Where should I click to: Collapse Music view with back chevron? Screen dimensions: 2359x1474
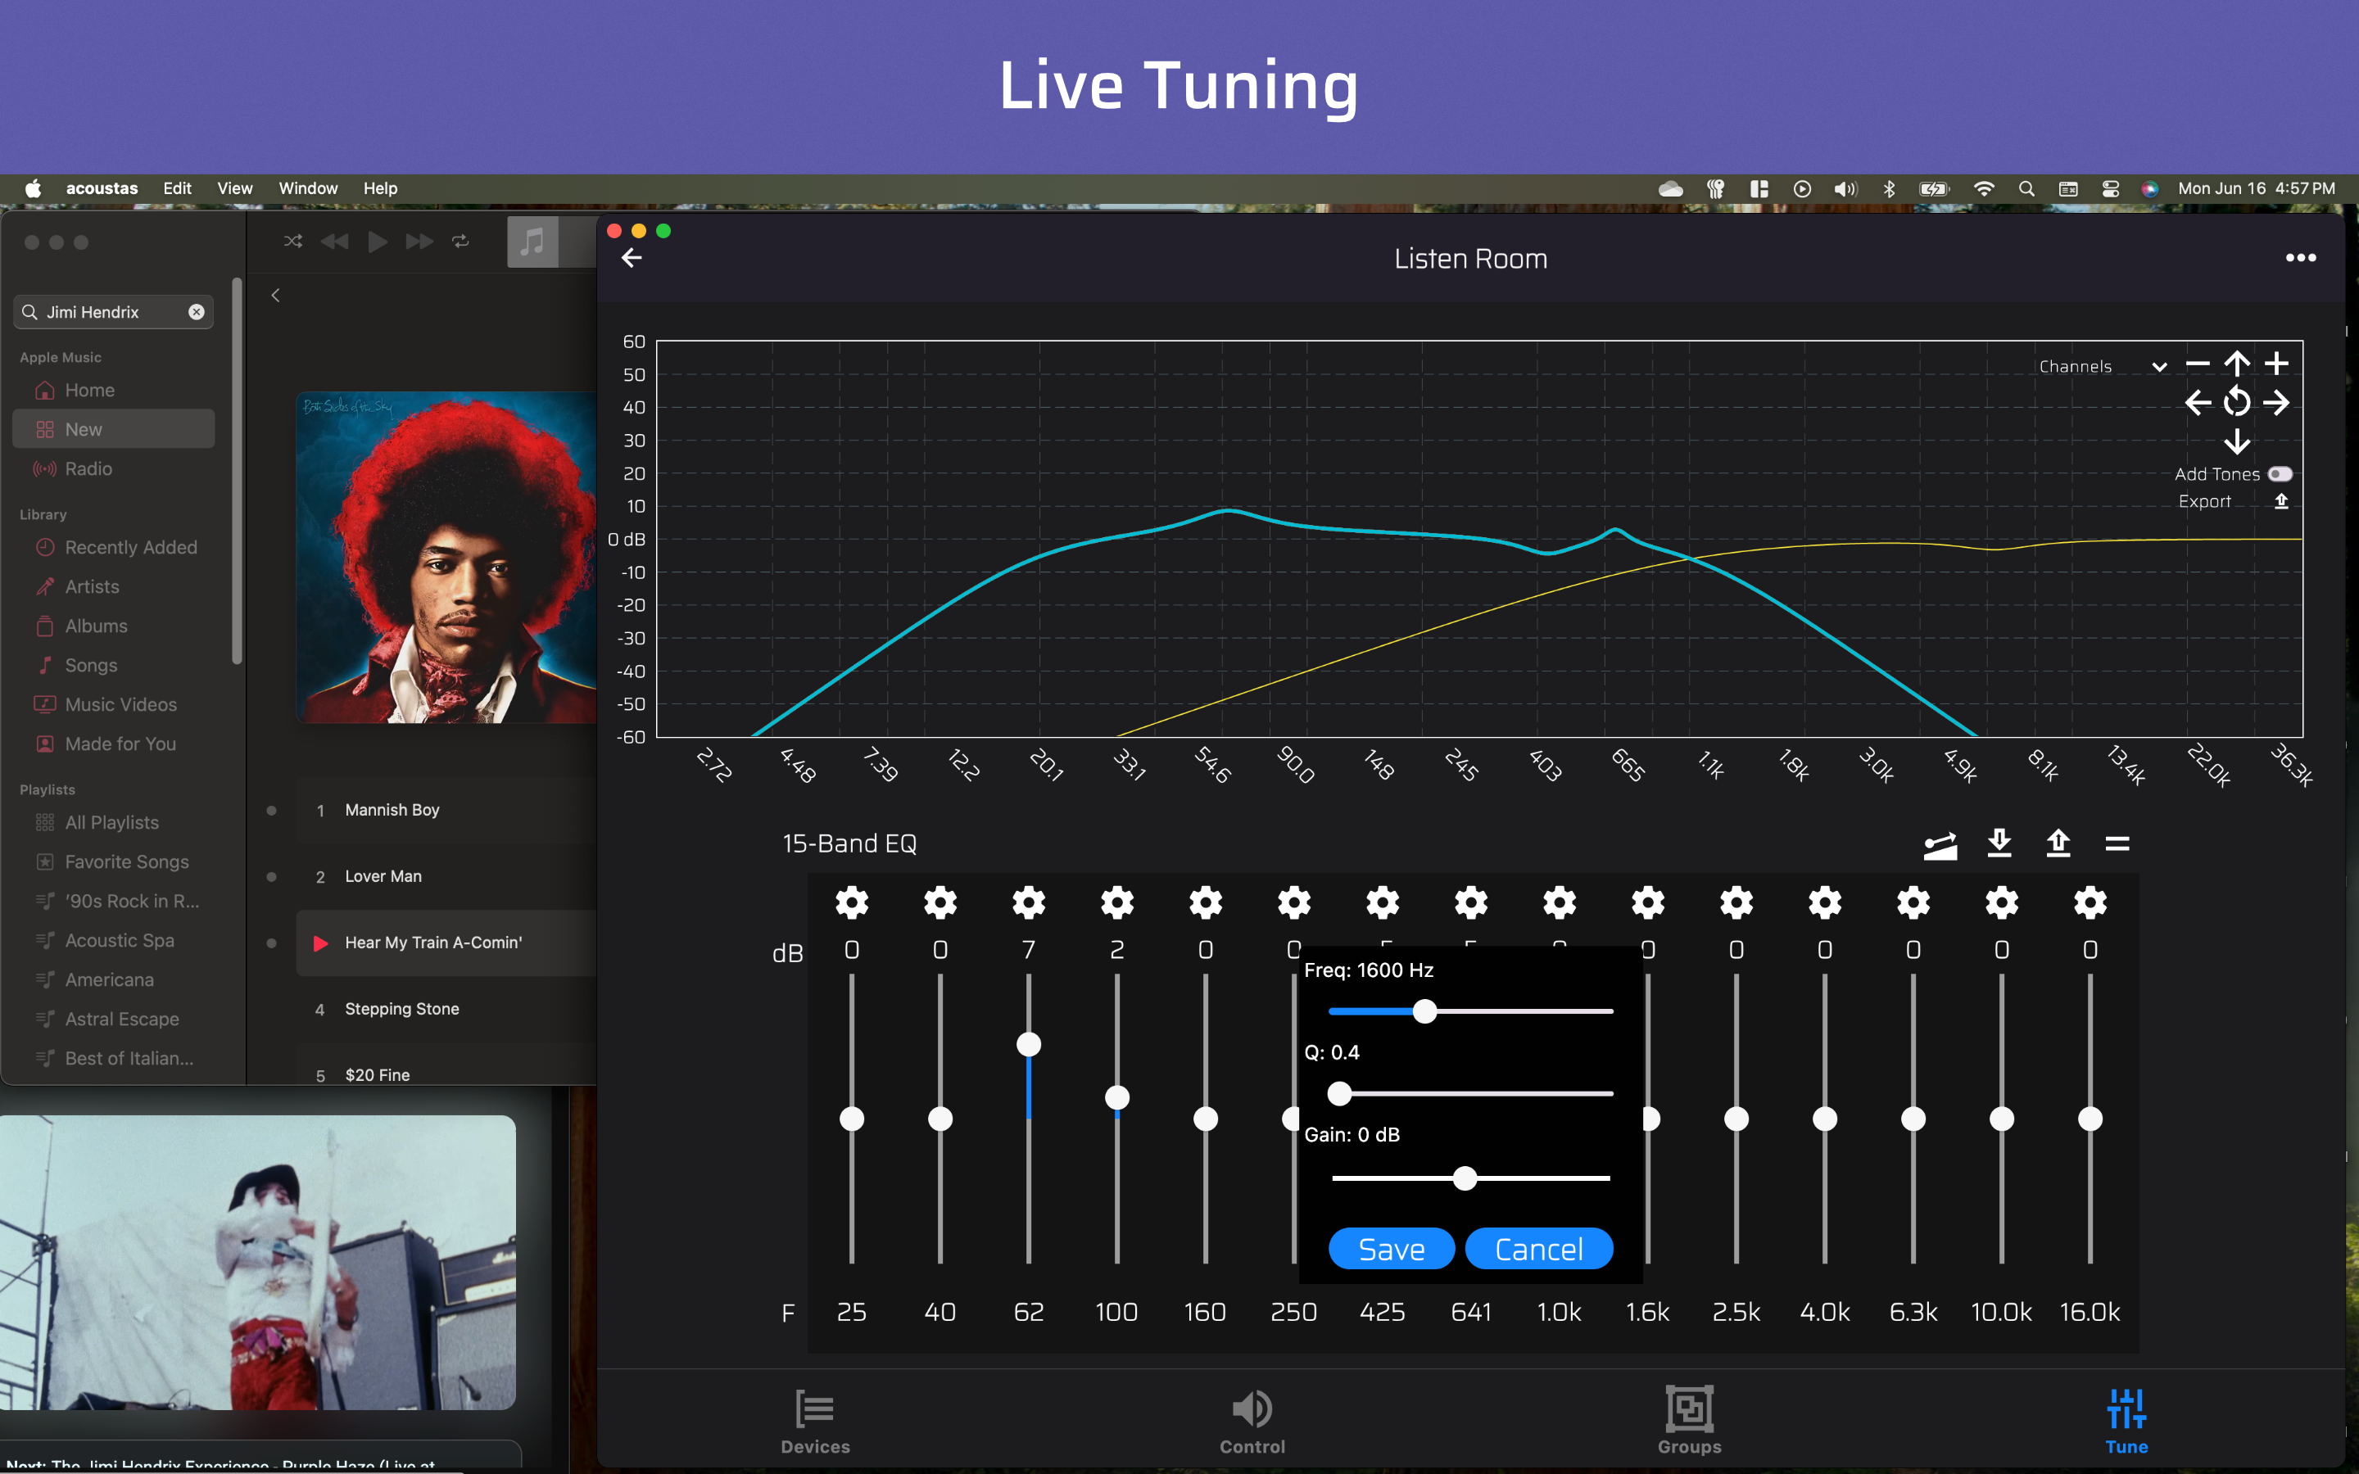coord(276,296)
